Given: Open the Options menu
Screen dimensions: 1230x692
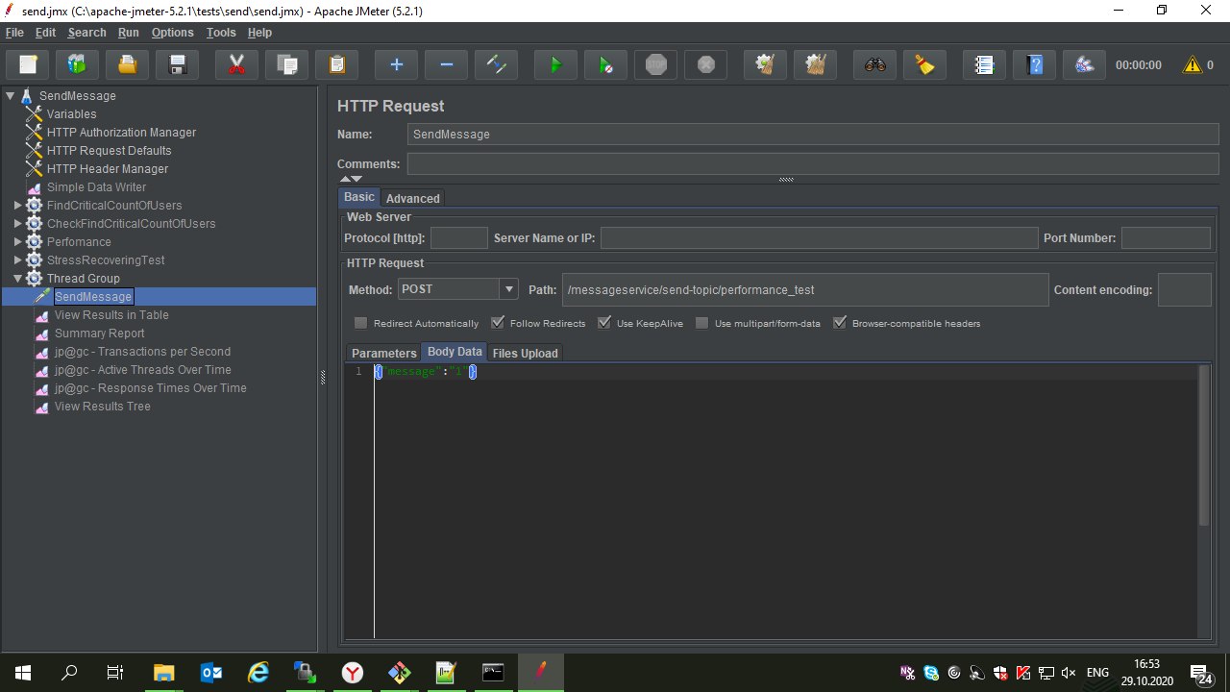Looking at the screenshot, I should [x=173, y=33].
